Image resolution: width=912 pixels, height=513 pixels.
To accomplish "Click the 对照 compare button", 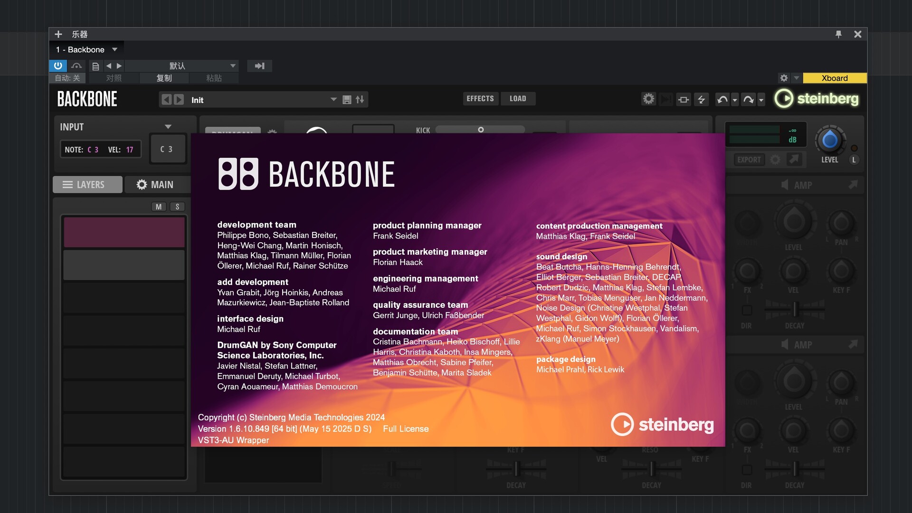I will [114, 78].
